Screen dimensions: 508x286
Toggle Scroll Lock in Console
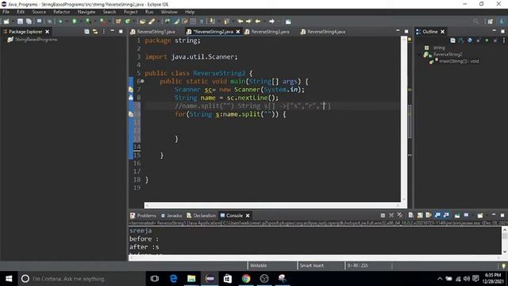[x=420, y=215]
